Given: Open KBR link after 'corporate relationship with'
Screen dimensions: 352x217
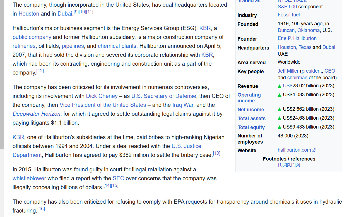Looking at the screenshot, I should (x=207, y=55).
